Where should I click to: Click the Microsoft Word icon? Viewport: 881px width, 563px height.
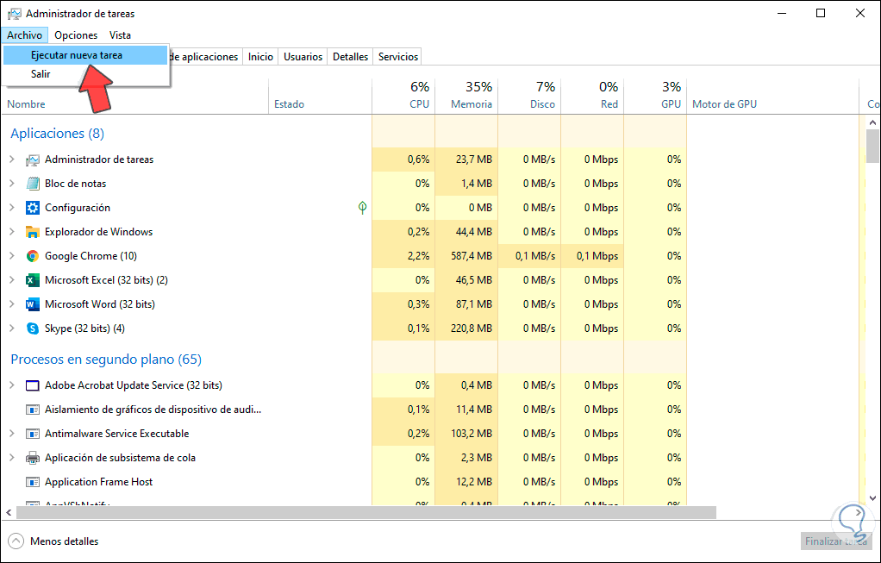pos(33,304)
